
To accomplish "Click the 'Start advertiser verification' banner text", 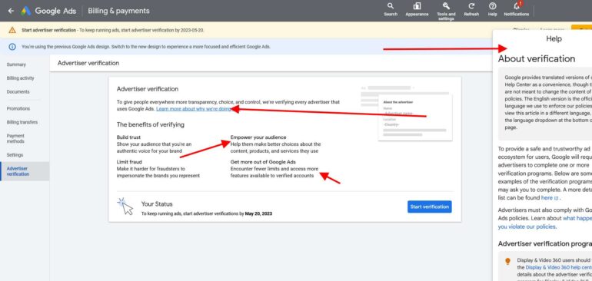I will [x=48, y=30].
